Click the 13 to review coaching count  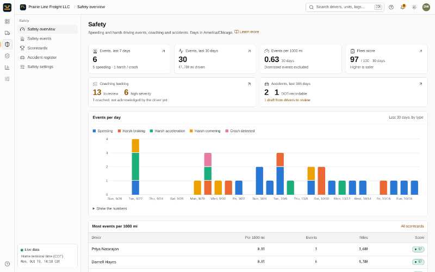[105, 92]
